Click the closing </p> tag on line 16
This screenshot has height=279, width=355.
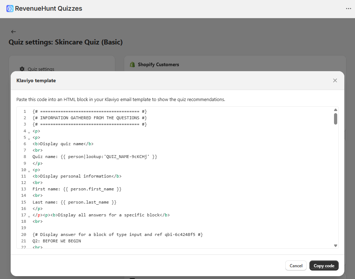[x=38, y=209]
